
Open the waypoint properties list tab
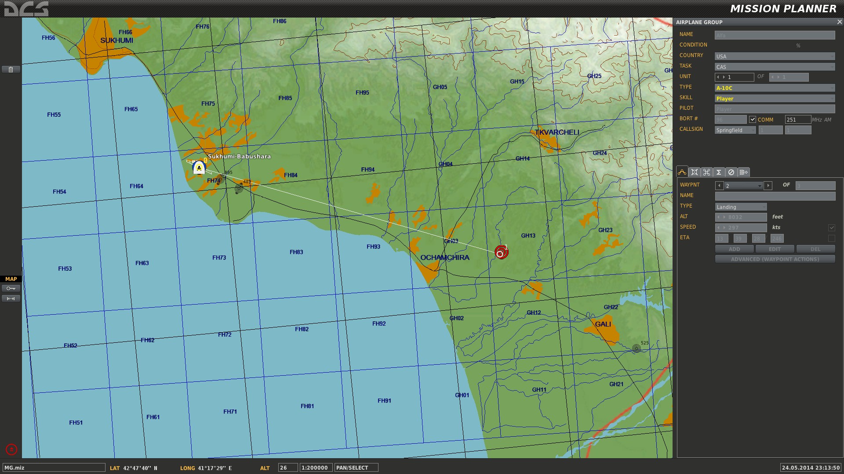743,172
